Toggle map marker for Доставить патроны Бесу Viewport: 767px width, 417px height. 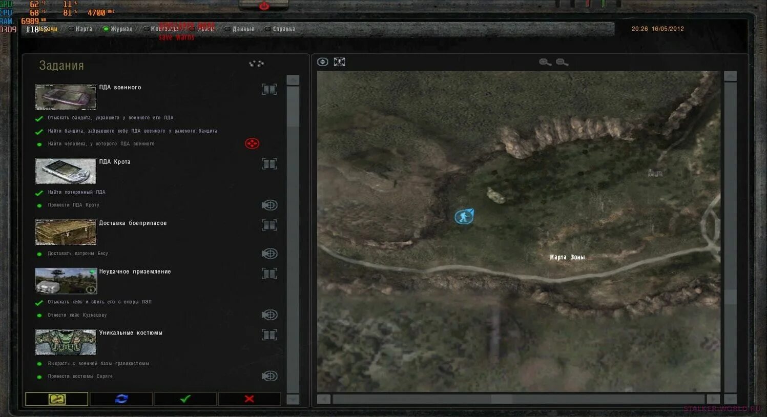[x=270, y=254]
